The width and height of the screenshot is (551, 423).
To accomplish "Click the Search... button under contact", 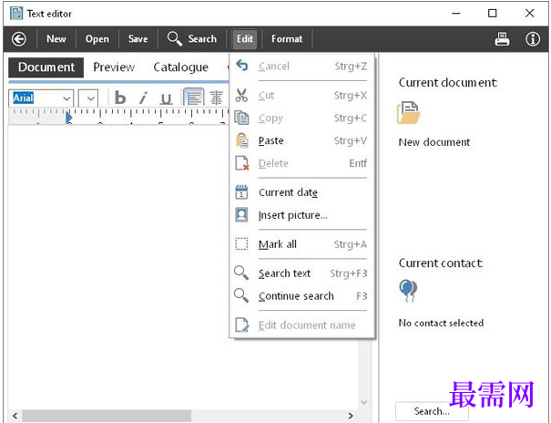I will pyautogui.click(x=432, y=411).
